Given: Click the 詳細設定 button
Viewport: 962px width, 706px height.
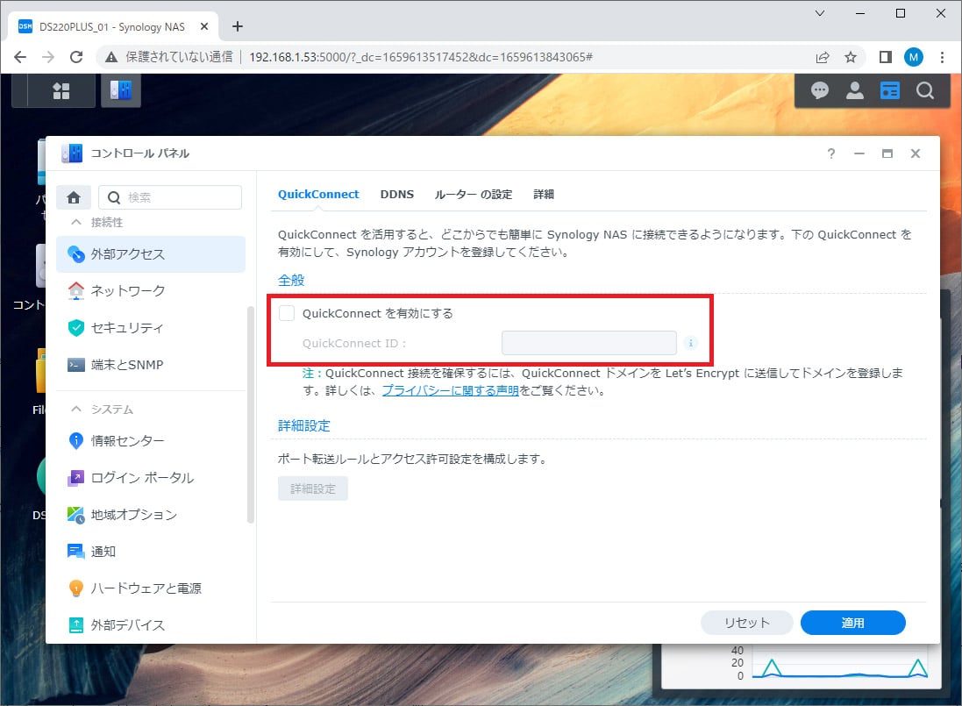Looking at the screenshot, I should pos(313,488).
